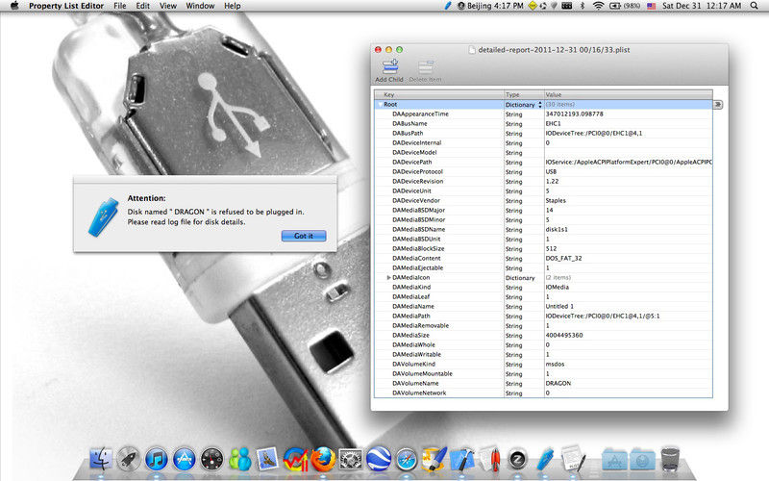
Task: Open the Window menu
Action: pyautogui.click(x=200, y=6)
